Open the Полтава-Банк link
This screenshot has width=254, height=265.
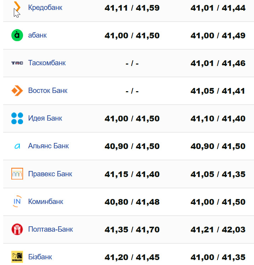coord(50,229)
